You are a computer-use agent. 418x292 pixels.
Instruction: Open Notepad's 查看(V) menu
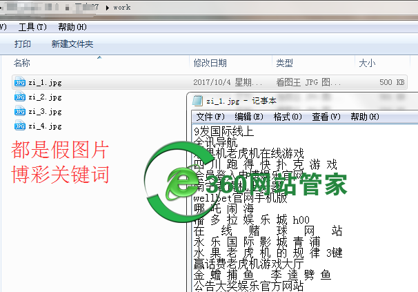coord(326,117)
